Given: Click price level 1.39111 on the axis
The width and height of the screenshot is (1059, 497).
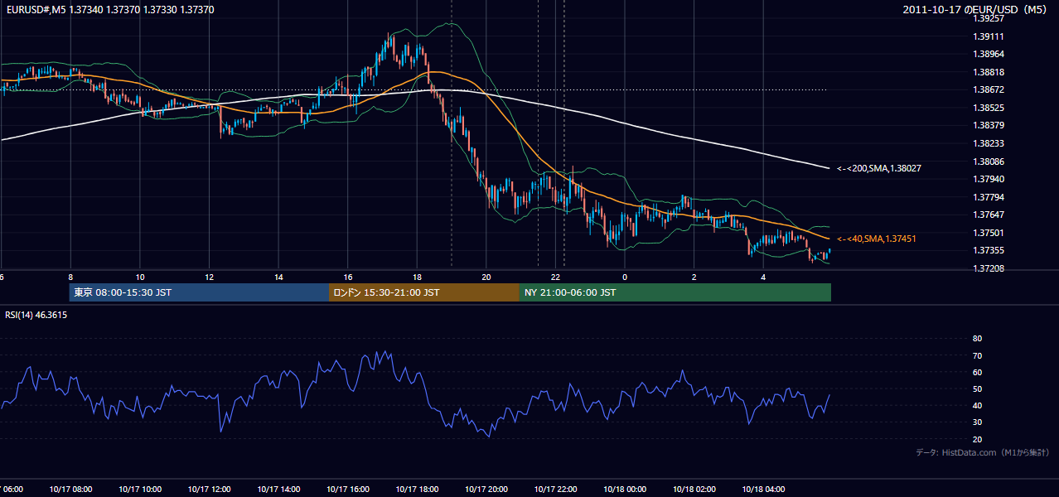Looking at the screenshot, I should click(x=988, y=36).
